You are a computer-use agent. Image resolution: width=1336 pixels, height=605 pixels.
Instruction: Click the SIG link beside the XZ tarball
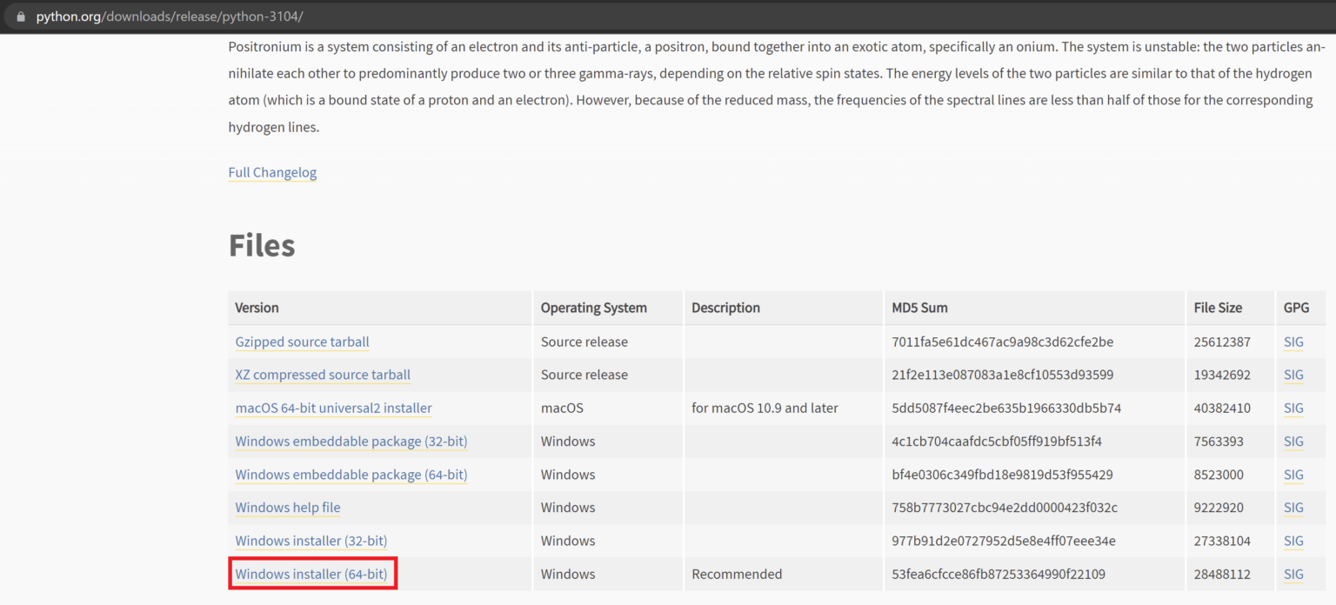[1293, 375]
